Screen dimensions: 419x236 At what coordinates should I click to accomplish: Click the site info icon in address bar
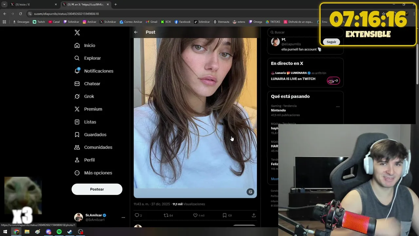(30, 14)
